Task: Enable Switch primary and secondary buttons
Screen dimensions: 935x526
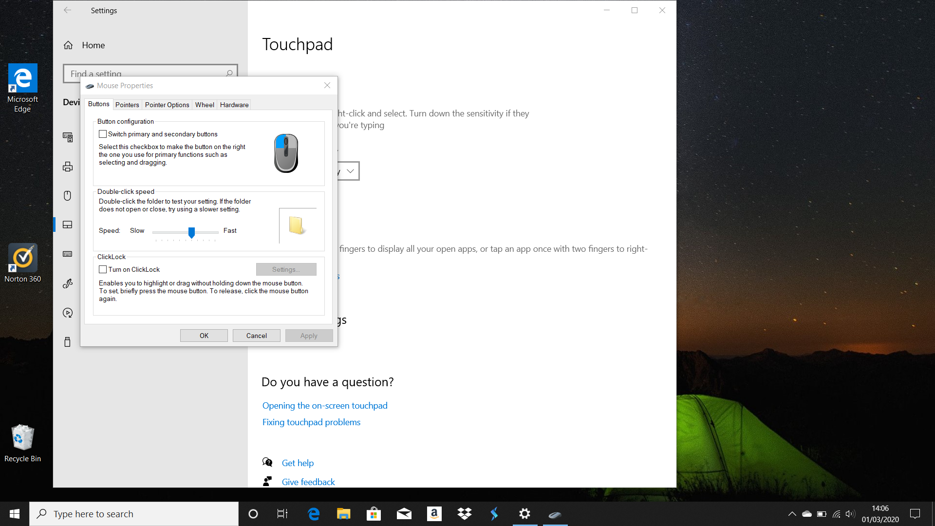Action: (103, 133)
